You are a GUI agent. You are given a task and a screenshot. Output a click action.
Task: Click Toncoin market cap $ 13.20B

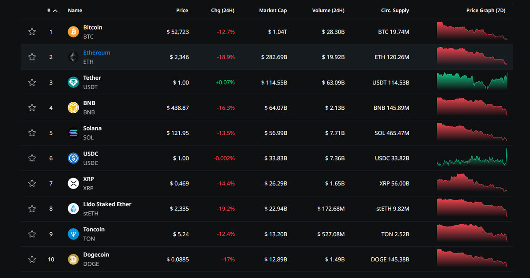(x=276, y=234)
